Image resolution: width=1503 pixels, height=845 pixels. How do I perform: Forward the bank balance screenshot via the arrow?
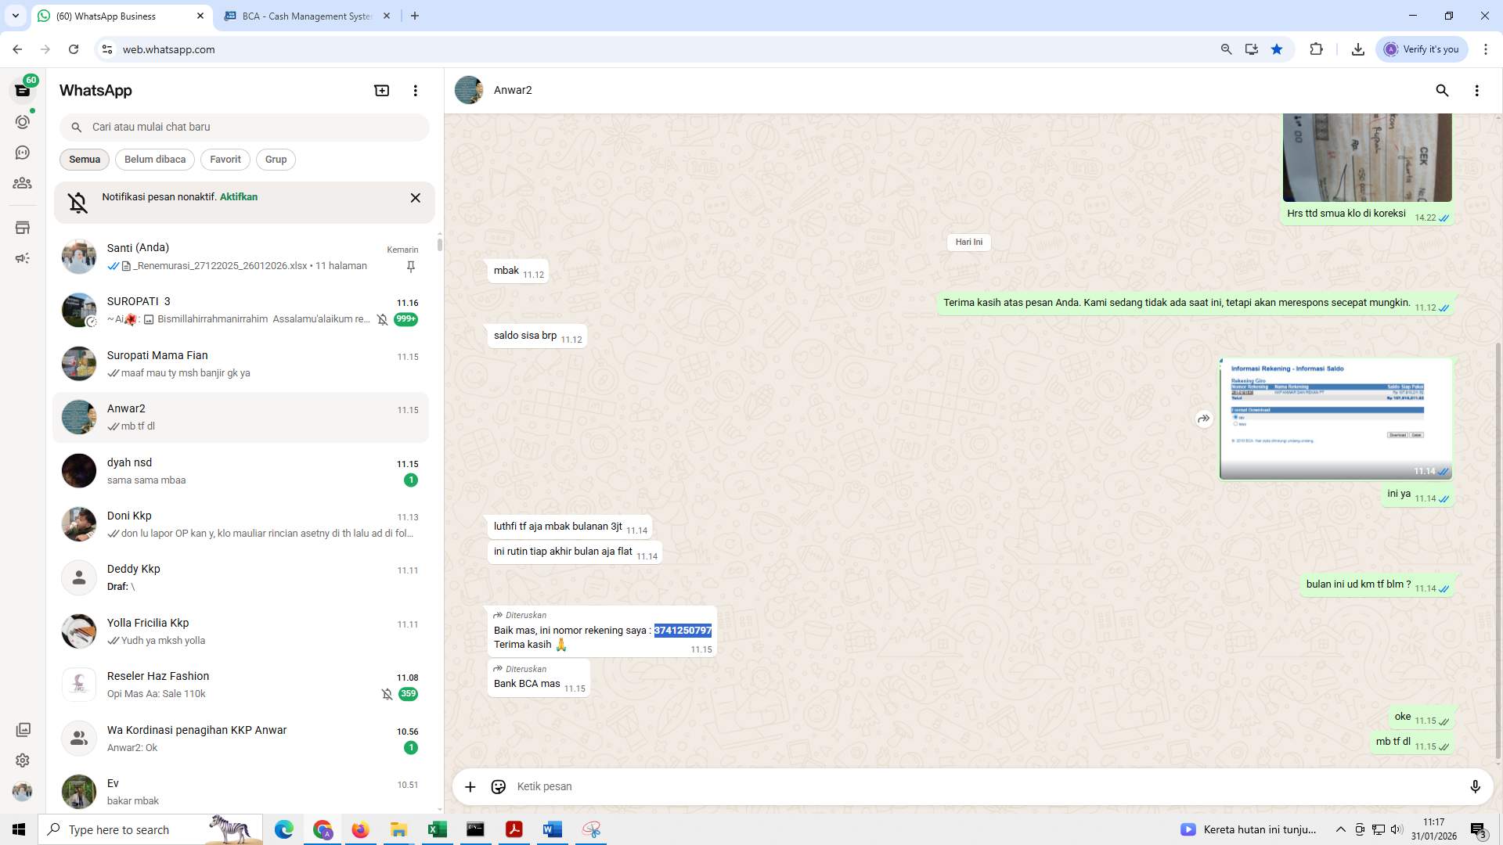(1203, 419)
